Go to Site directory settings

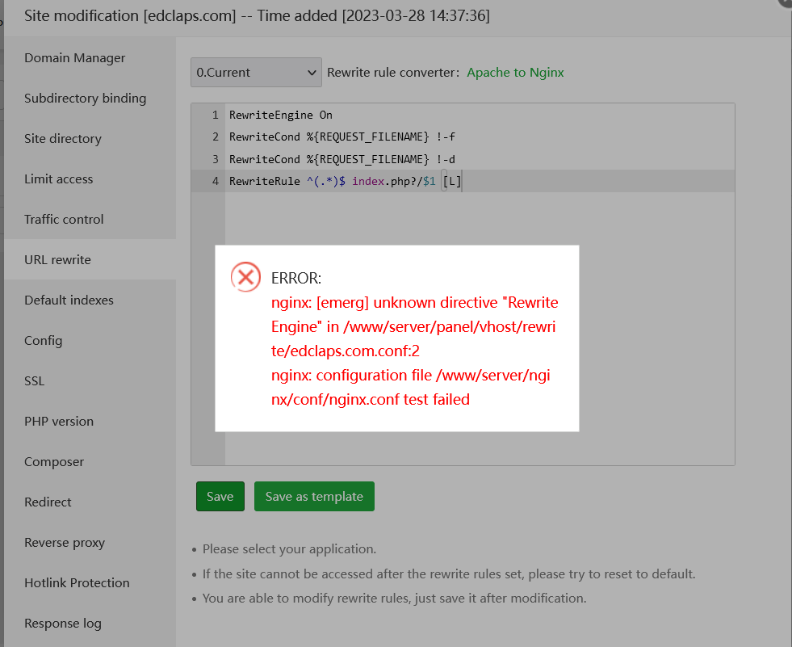pos(63,138)
